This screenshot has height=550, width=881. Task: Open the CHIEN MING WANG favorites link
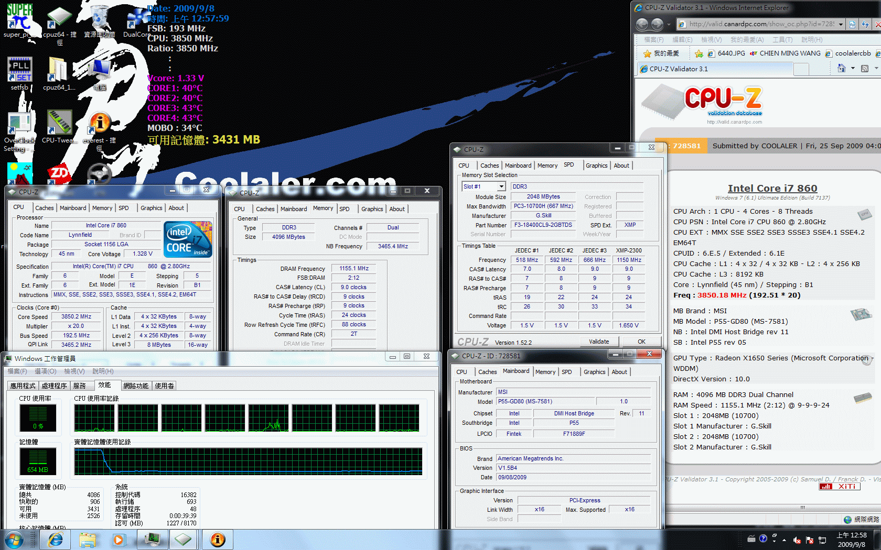785,53
